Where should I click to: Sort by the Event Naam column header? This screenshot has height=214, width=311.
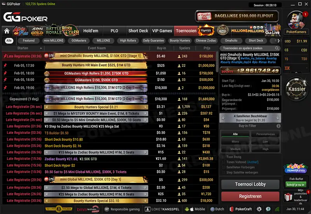coord(97,48)
